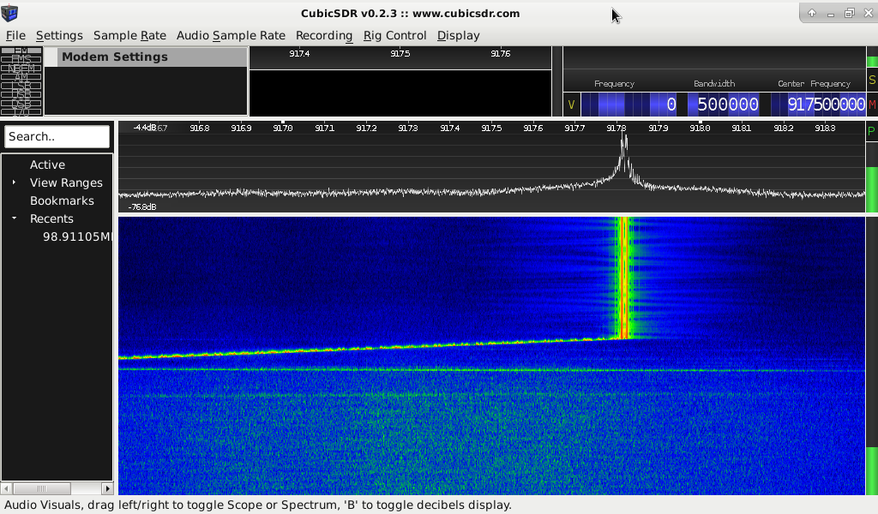The width and height of the screenshot is (878, 514).
Task: Click the Frequency value field showing 0
Action: pyautogui.click(x=629, y=105)
